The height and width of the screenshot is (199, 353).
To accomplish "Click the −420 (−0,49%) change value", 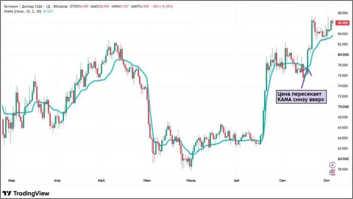I will (x=162, y=7).
